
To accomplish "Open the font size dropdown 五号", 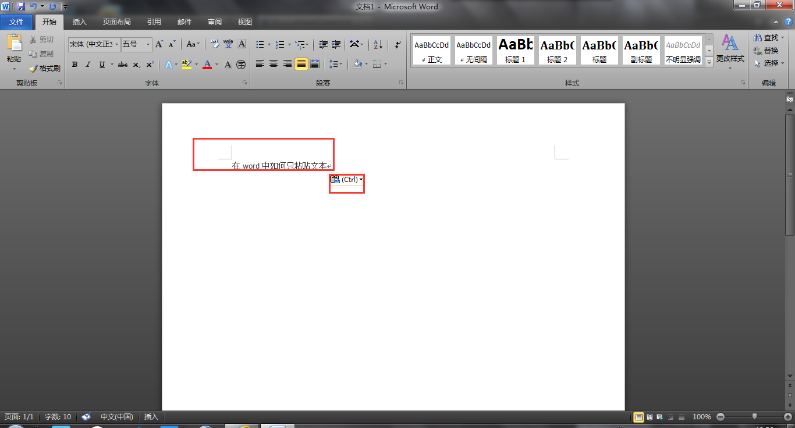I will tap(148, 44).
